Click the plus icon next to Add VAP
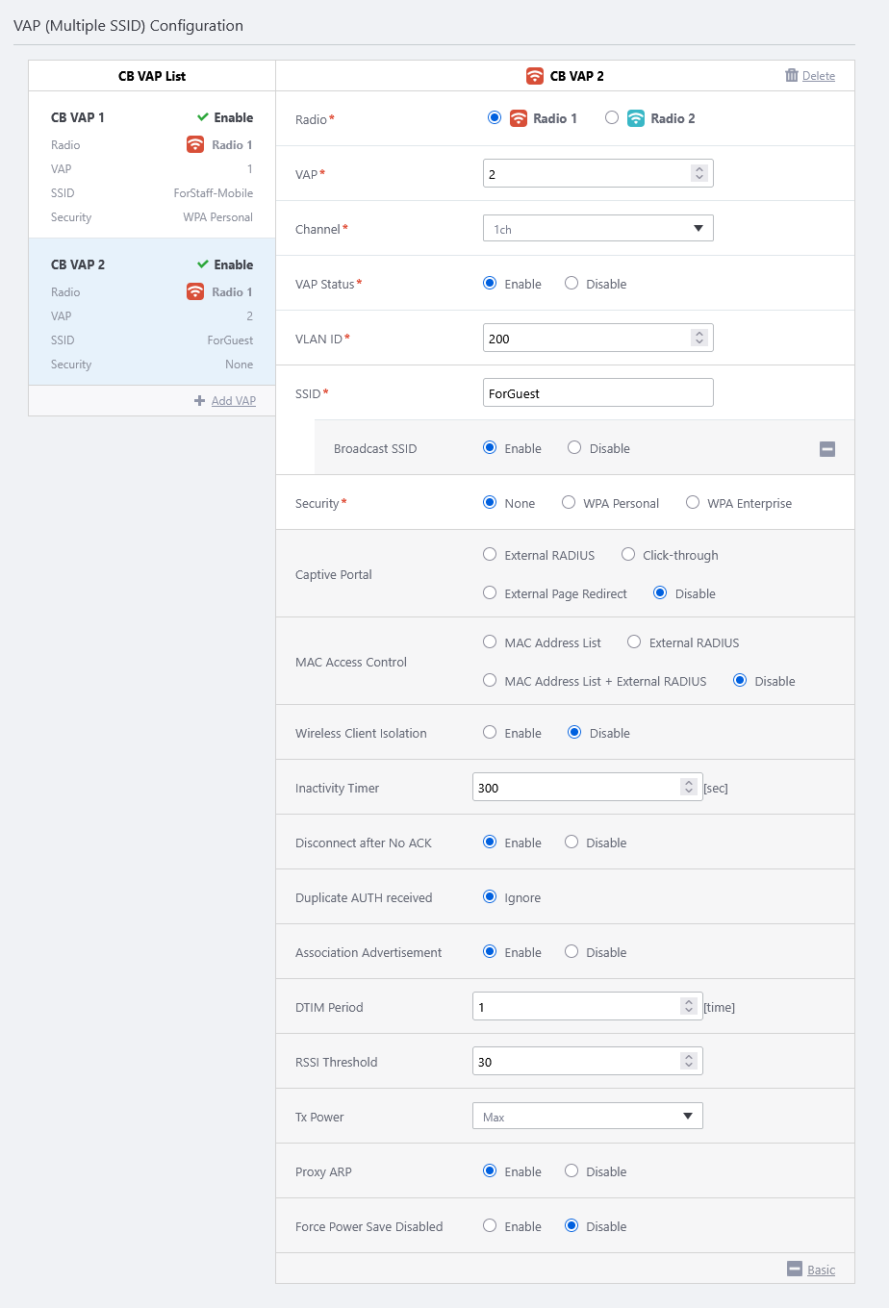 199,401
